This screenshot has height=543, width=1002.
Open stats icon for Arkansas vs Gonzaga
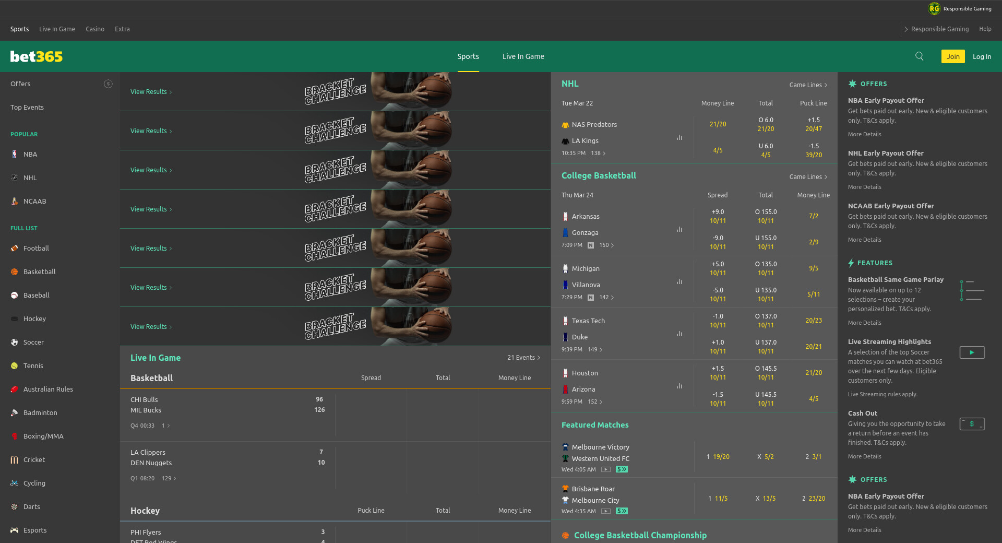(x=679, y=230)
